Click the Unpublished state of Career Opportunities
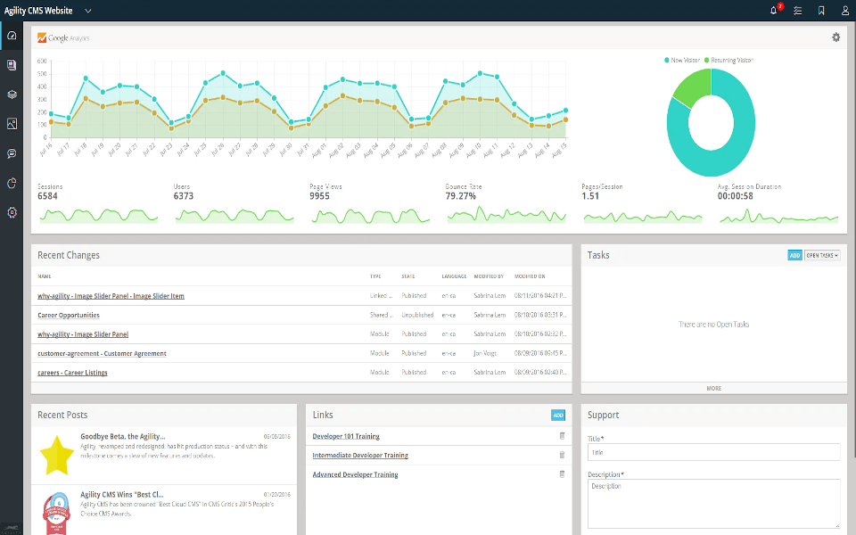 (x=417, y=315)
